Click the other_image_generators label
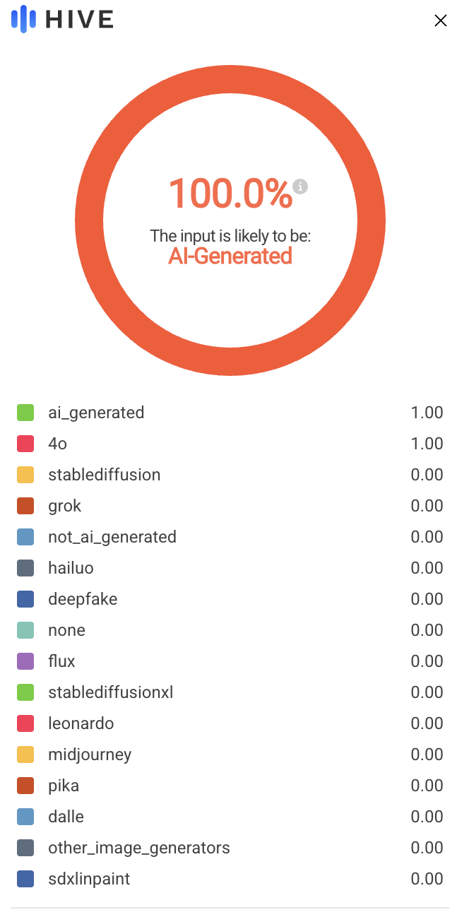The image size is (469, 917). coord(139,848)
